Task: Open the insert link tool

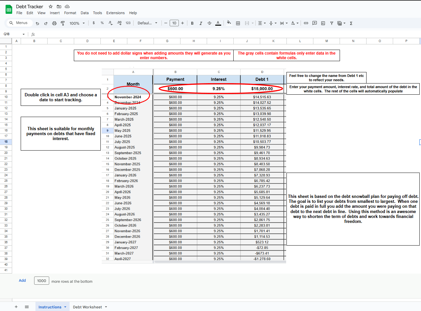Action: point(306,23)
